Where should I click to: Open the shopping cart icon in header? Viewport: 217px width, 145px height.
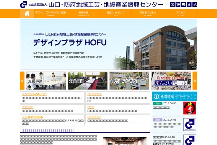click(x=178, y=5)
